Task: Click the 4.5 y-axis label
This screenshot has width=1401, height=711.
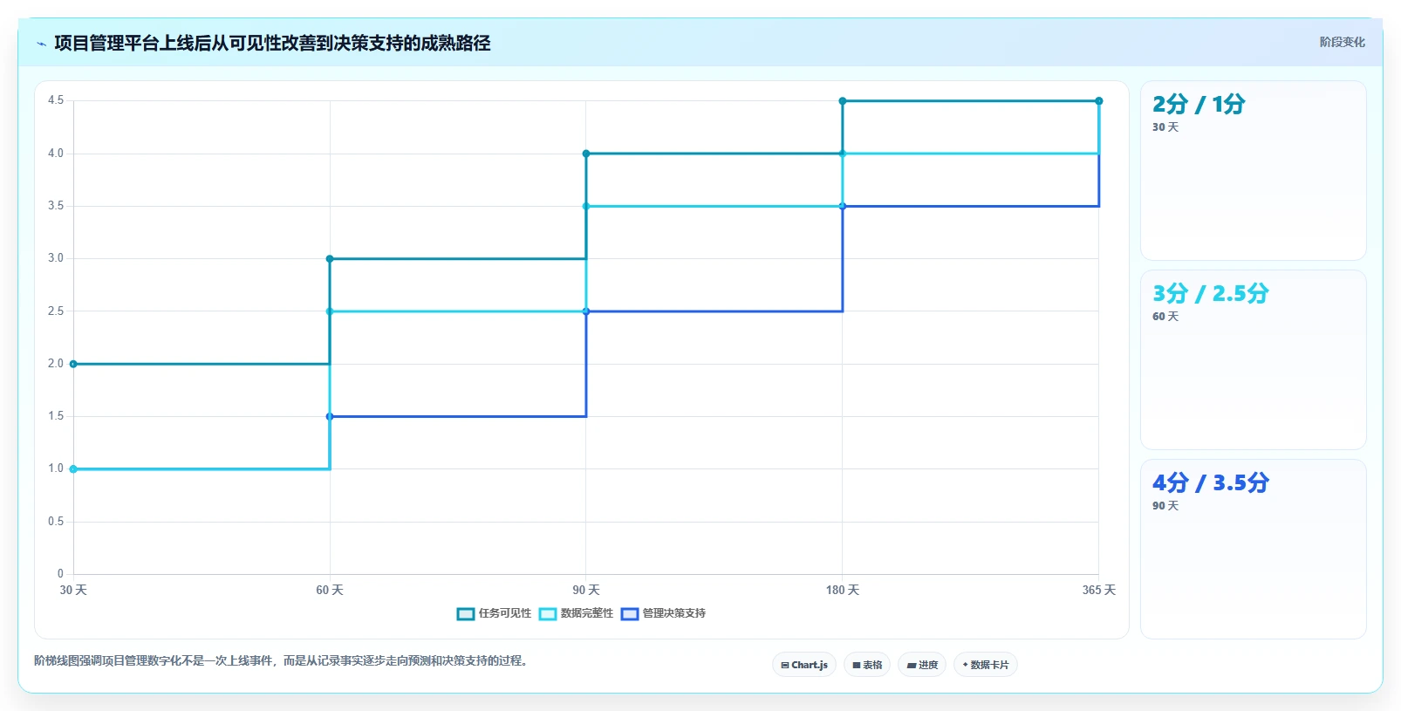Action: tap(56, 100)
